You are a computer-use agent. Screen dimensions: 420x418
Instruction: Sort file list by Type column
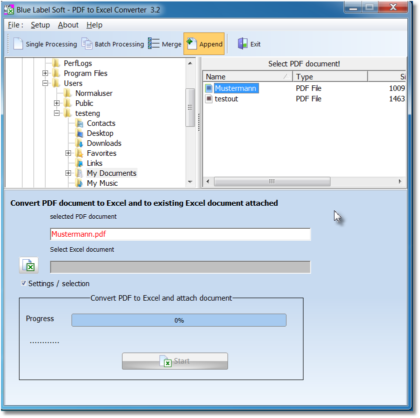pyautogui.click(x=330, y=77)
